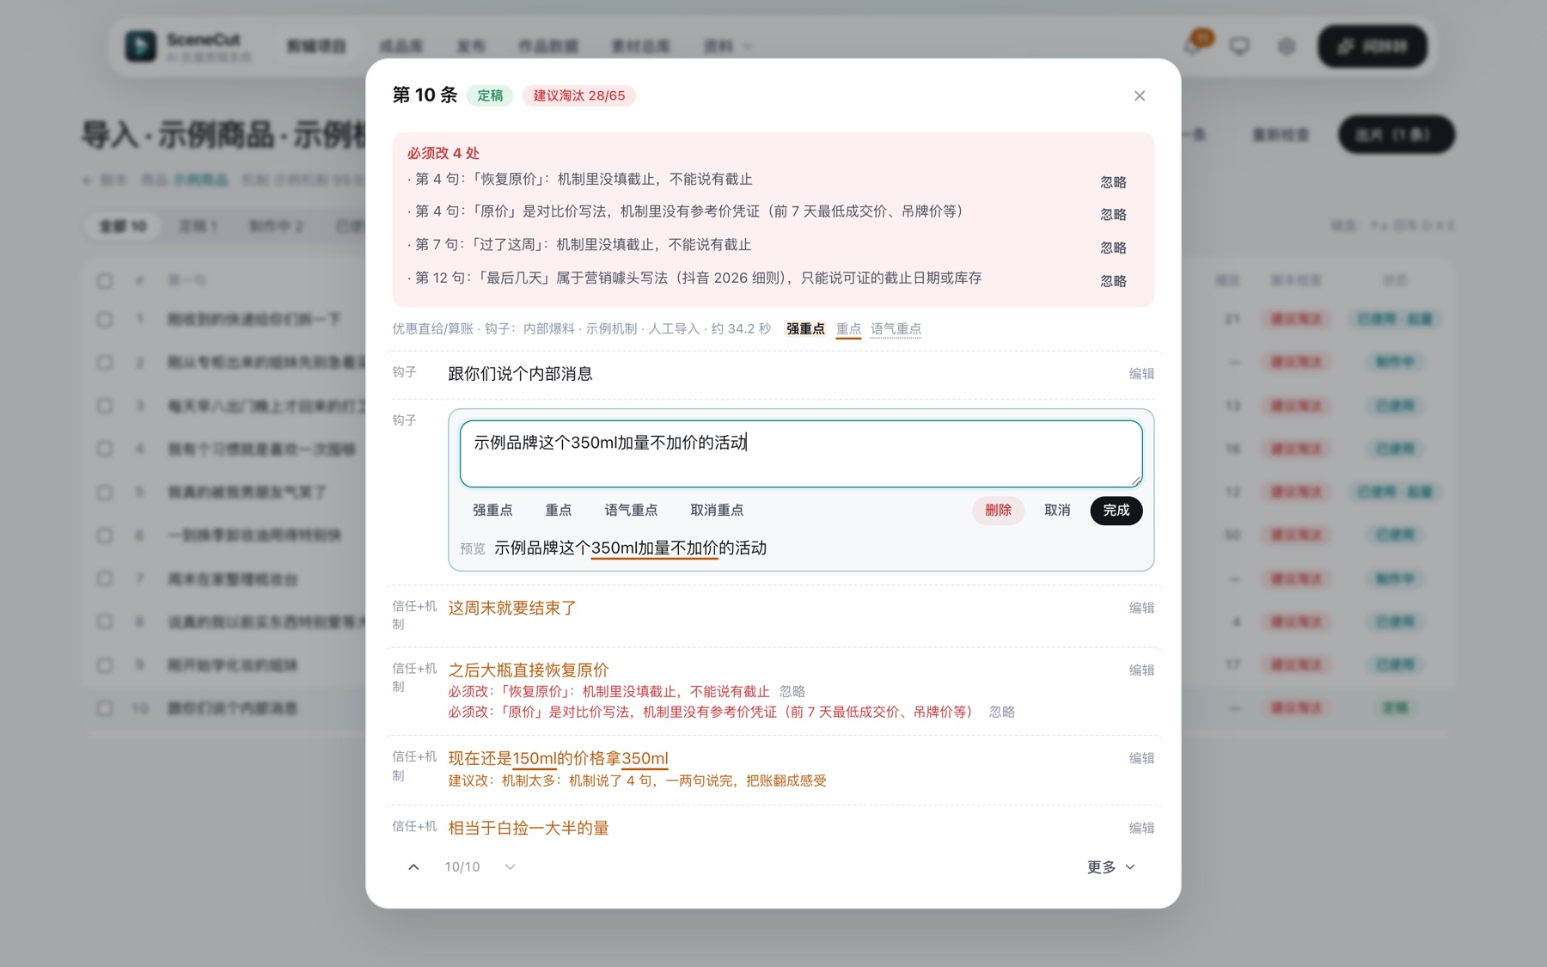
Task: Apply 强重点 emphasis in editor
Action: click(492, 510)
